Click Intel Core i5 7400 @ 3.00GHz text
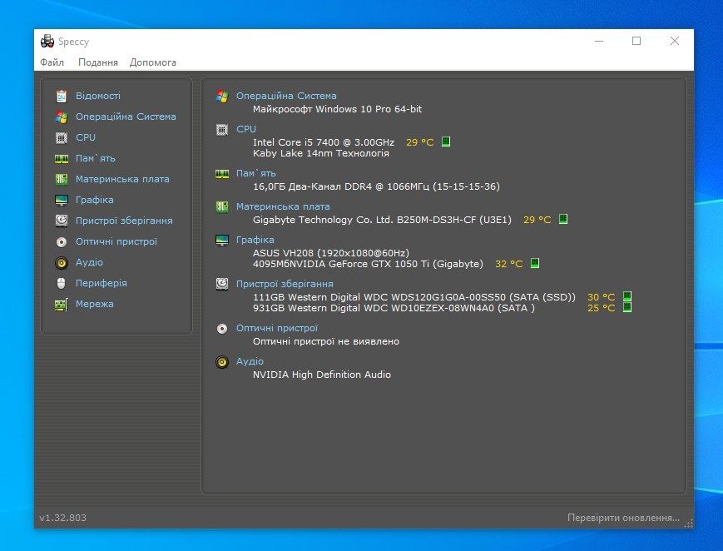 (324, 142)
